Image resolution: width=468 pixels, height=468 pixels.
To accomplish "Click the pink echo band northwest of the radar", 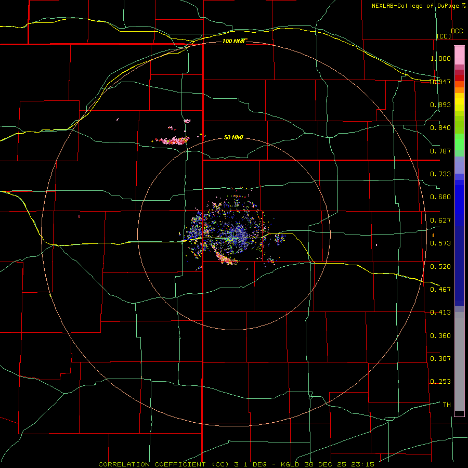I will click(173, 140).
